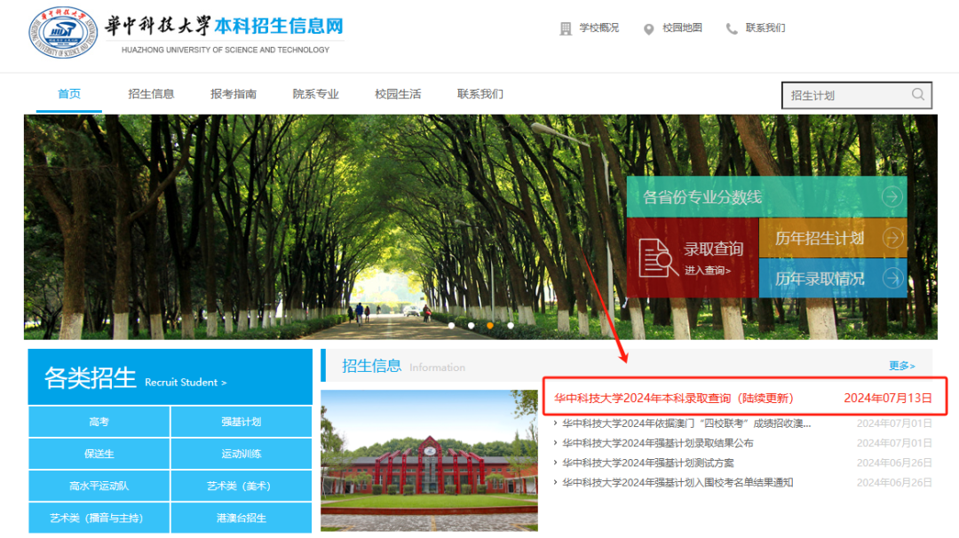The width and height of the screenshot is (959, 538).
Task: Click the 高考 category button
Action: click(x=99, y=422)
